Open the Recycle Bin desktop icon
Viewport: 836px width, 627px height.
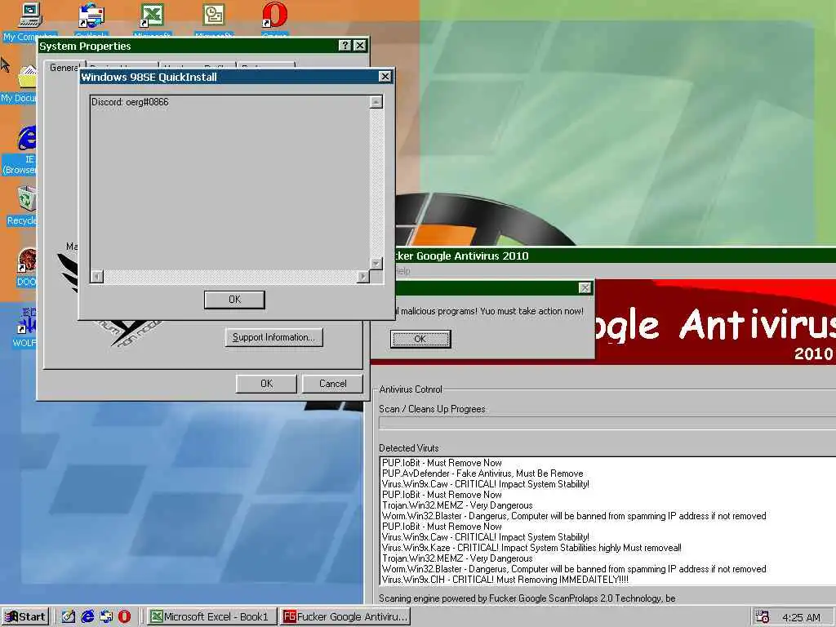click(x=27, y=199)
